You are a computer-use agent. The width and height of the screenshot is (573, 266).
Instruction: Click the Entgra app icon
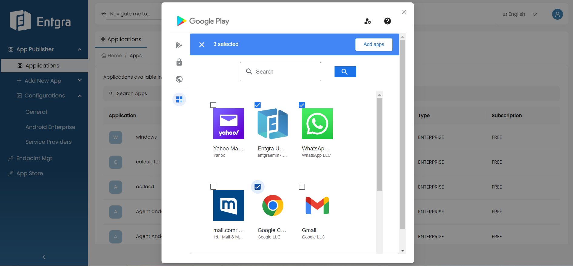coord(273,124)
